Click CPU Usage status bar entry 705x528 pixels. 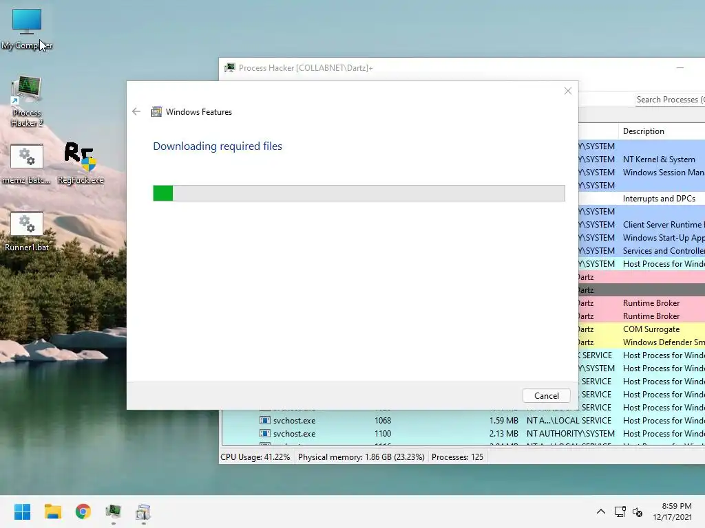(255, 457)
